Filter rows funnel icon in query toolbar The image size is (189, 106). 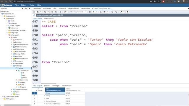[x=71, y=12]
